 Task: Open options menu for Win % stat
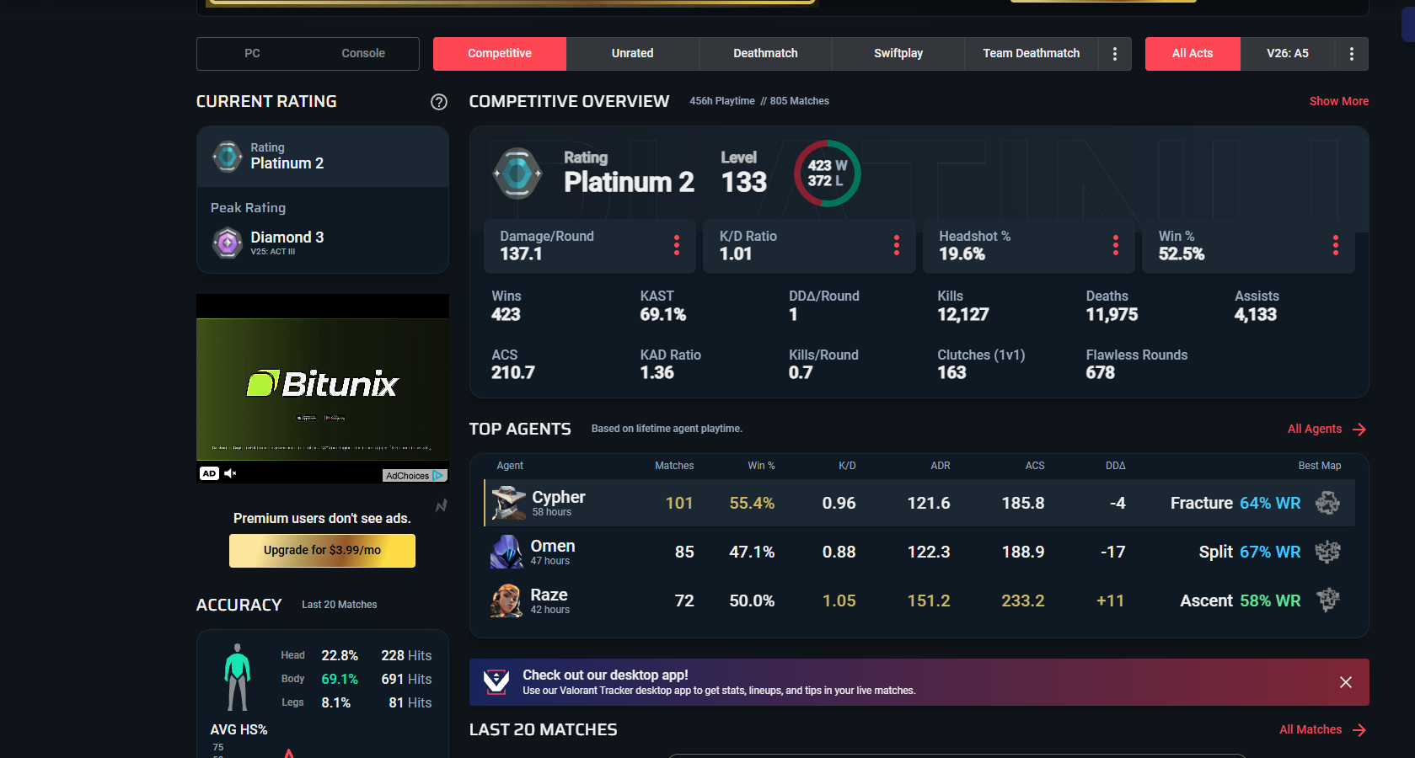[1336, 245]
